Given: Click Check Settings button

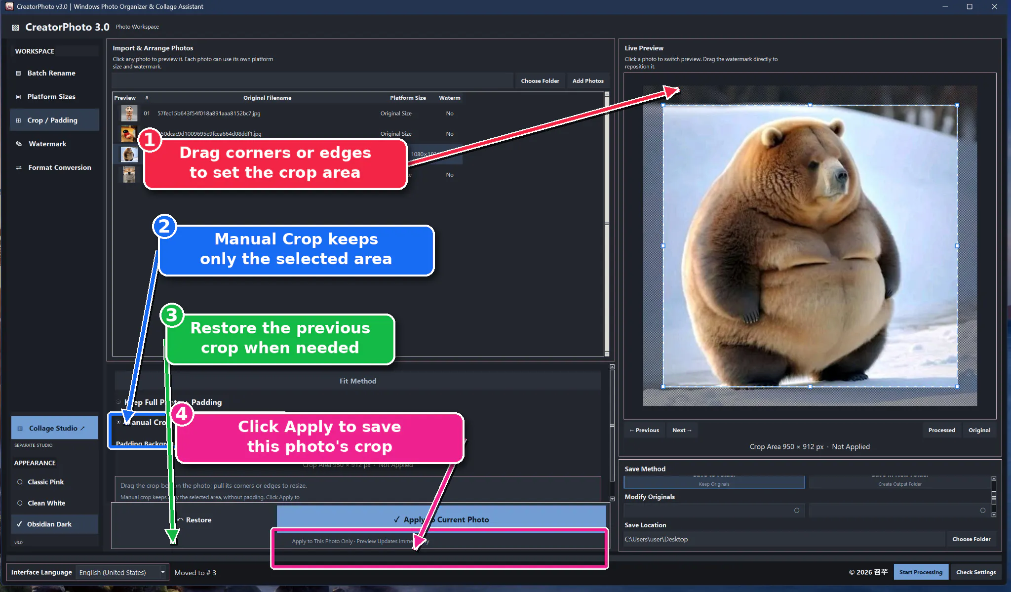Looking at the screenshot, I should click(x=975, y=572).
